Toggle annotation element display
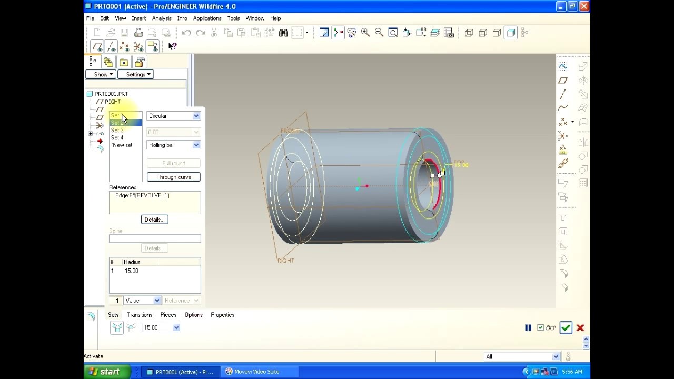This screenshot has width=674, height=379. click(x=152, y=46)
